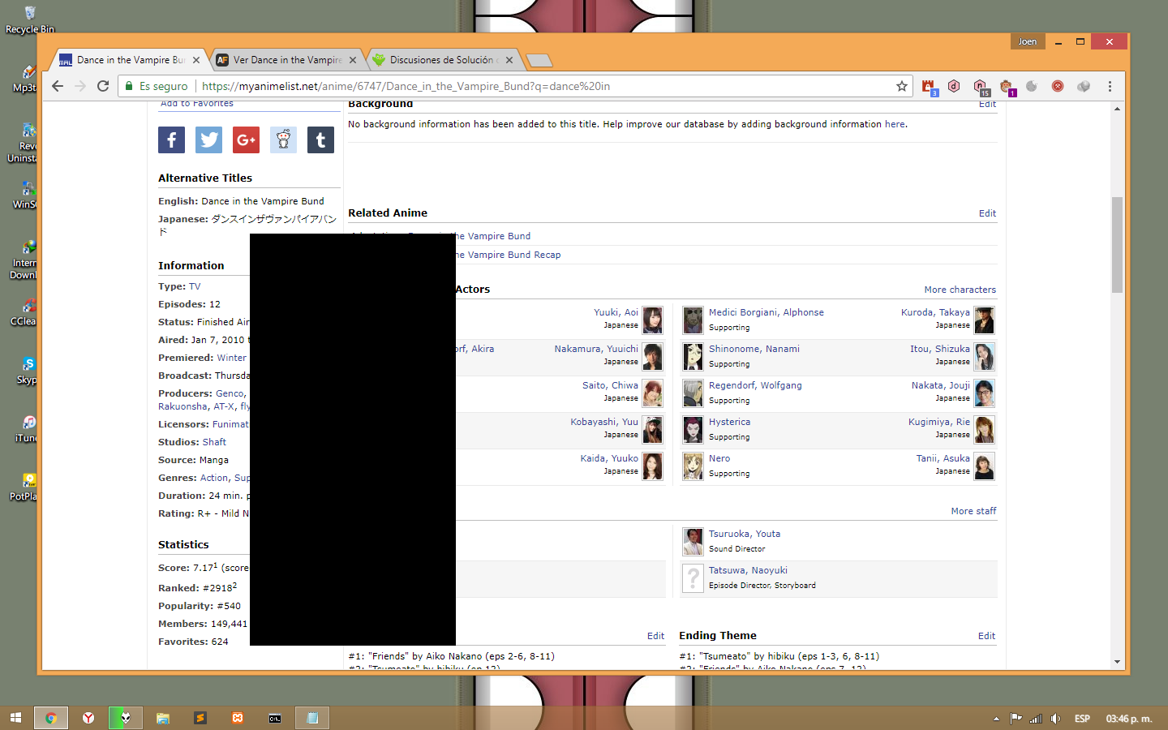Click the 'More characters' link
This screenshot has height=730, width=1168.
pos(960,290)
